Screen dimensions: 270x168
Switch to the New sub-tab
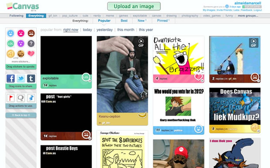pos(142,21)
